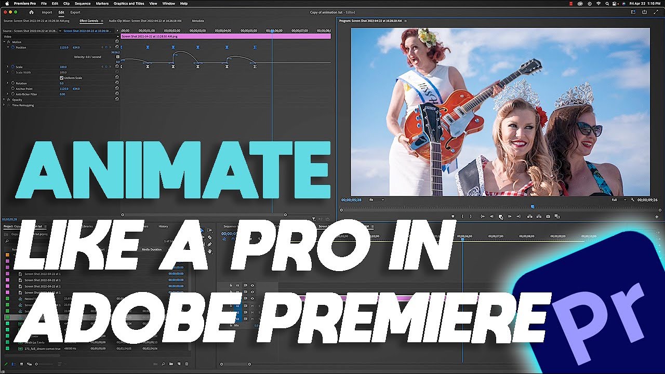Open the Graphics and Titles menu

(129, 4)
